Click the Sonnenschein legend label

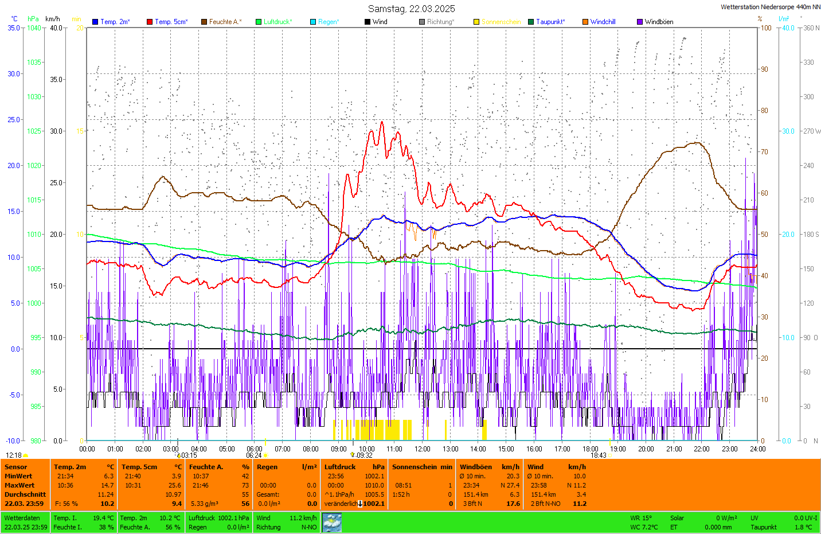point(501,22)
